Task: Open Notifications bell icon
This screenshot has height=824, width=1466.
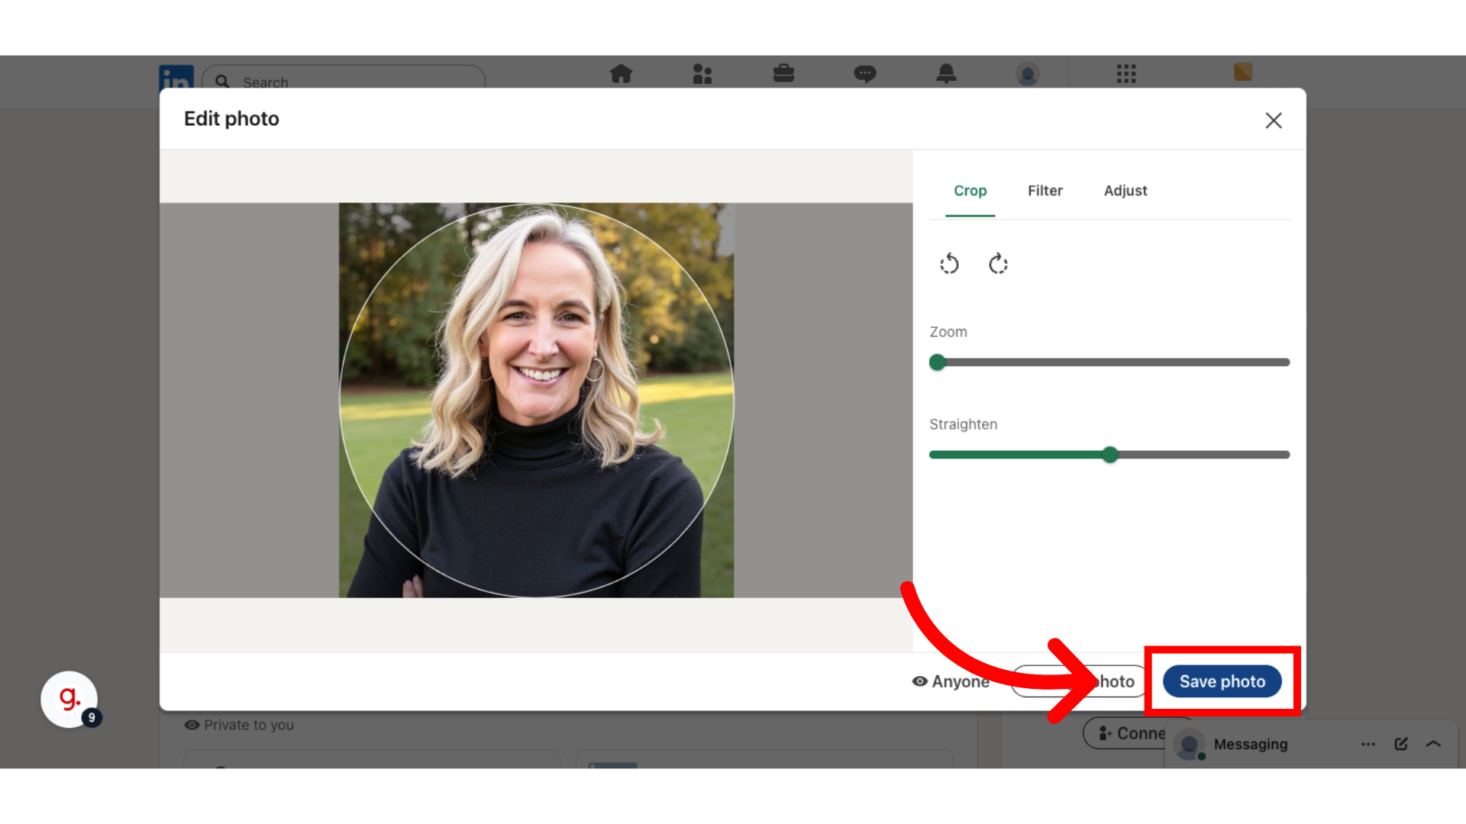Action: (946, 74)
